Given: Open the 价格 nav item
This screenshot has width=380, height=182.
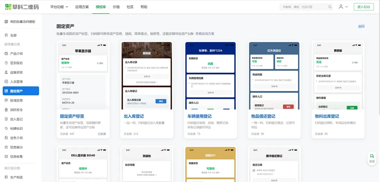Looking at the screenshot, I should pyautogui.click(x=116, y=7).
